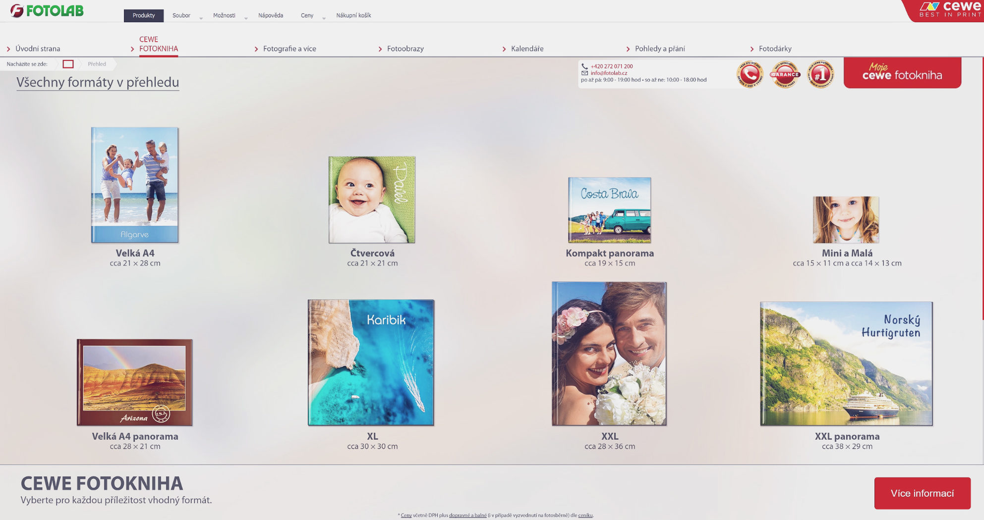Screen dimensions: 984x520
Task: Click the Mini a Malá label
Action: tap(847, 253)
